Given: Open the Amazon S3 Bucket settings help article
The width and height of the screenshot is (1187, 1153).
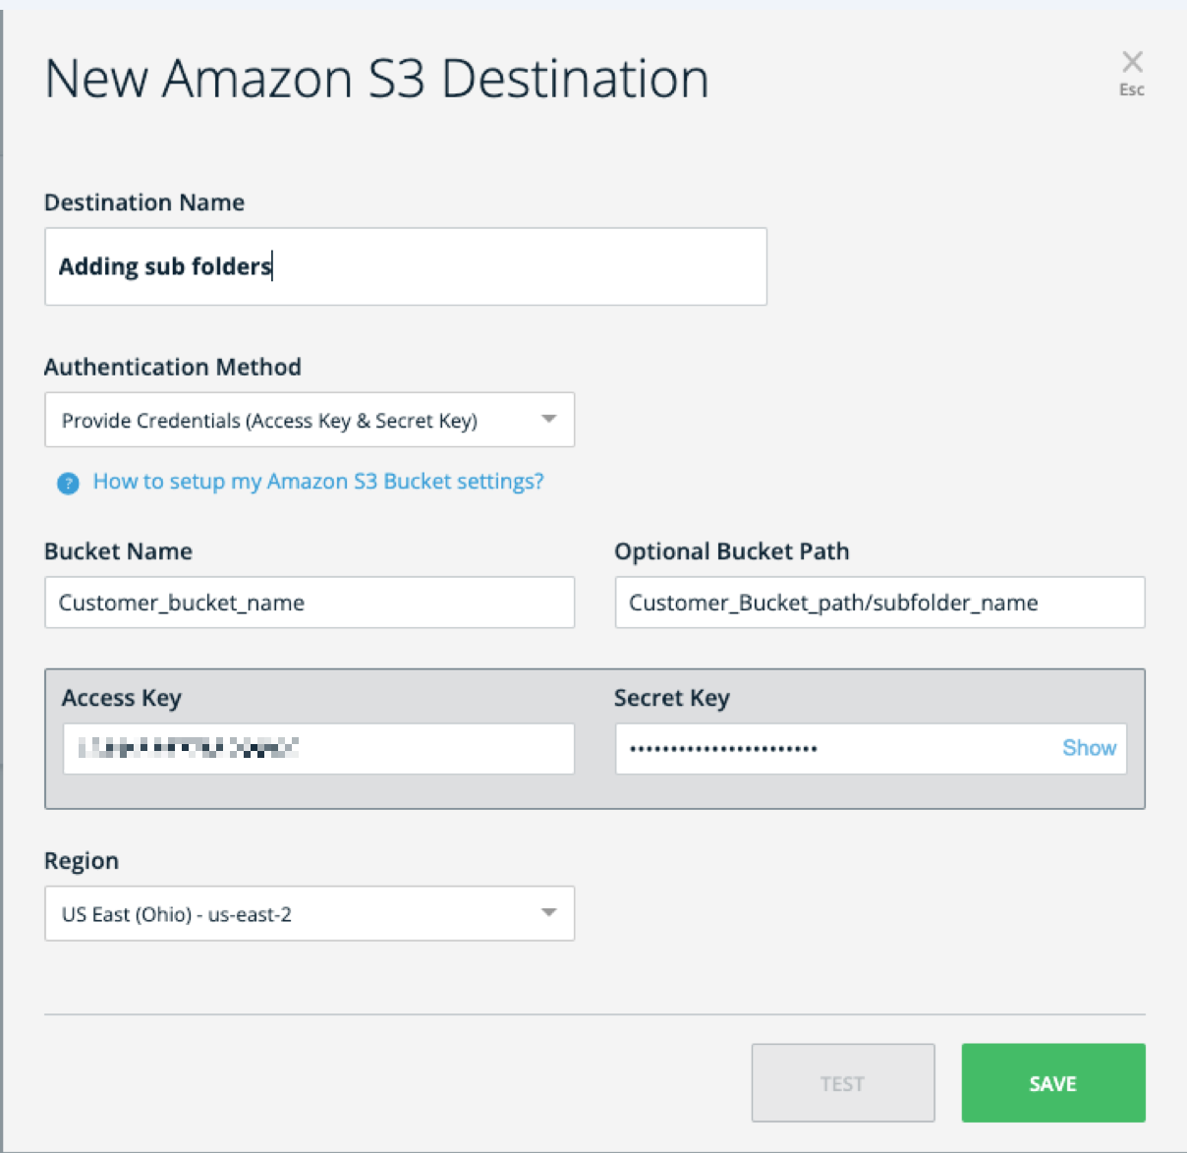Looking at the screenshot, I should coord(318,482).
